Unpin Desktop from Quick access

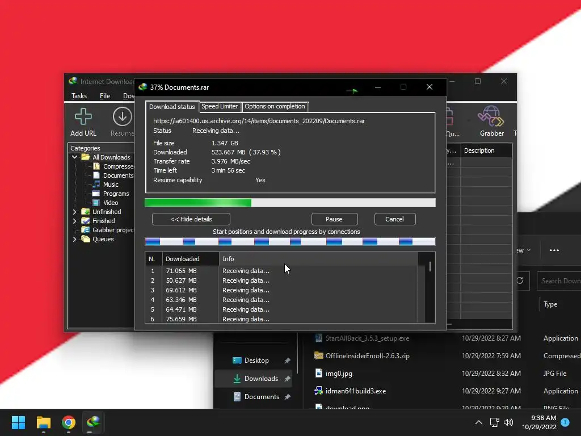[287, 360]
